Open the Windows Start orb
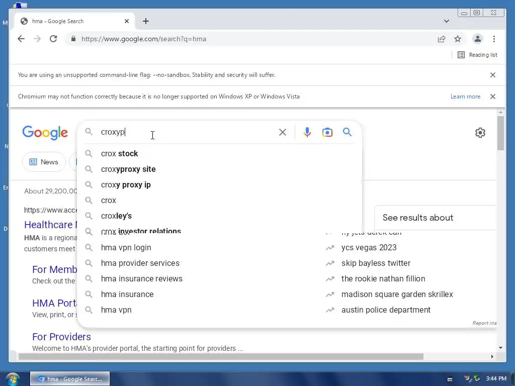This screenshot has height=386, width=515. (13, 379)
